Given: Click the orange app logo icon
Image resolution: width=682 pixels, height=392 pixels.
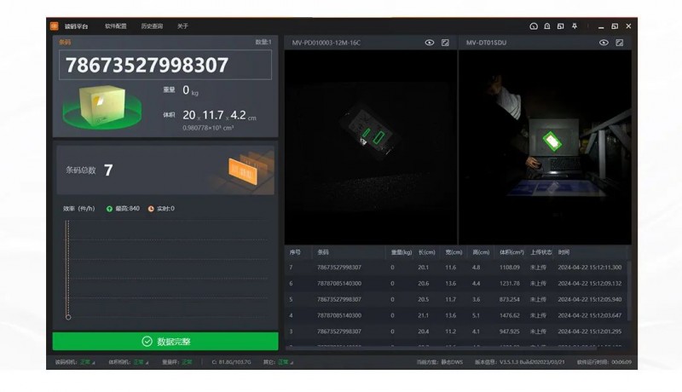Looking at the screenshot, I should coord(55,26).
